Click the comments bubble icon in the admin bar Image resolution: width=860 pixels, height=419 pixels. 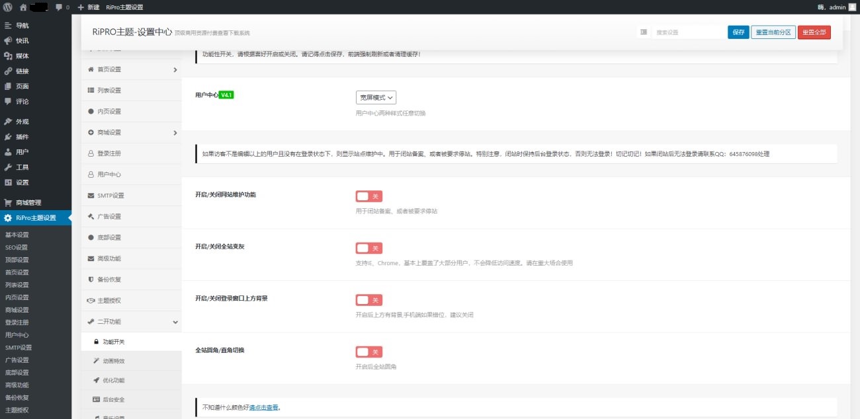(59, 7)
